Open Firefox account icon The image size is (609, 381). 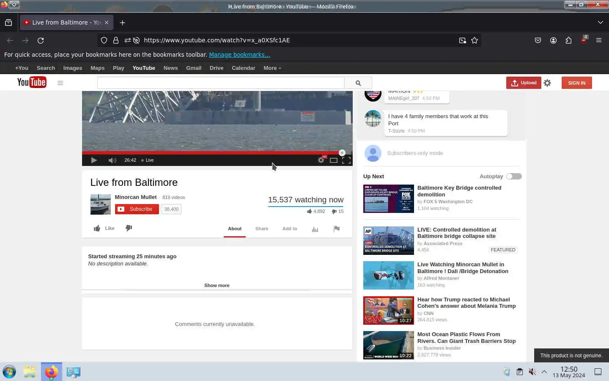553,40
